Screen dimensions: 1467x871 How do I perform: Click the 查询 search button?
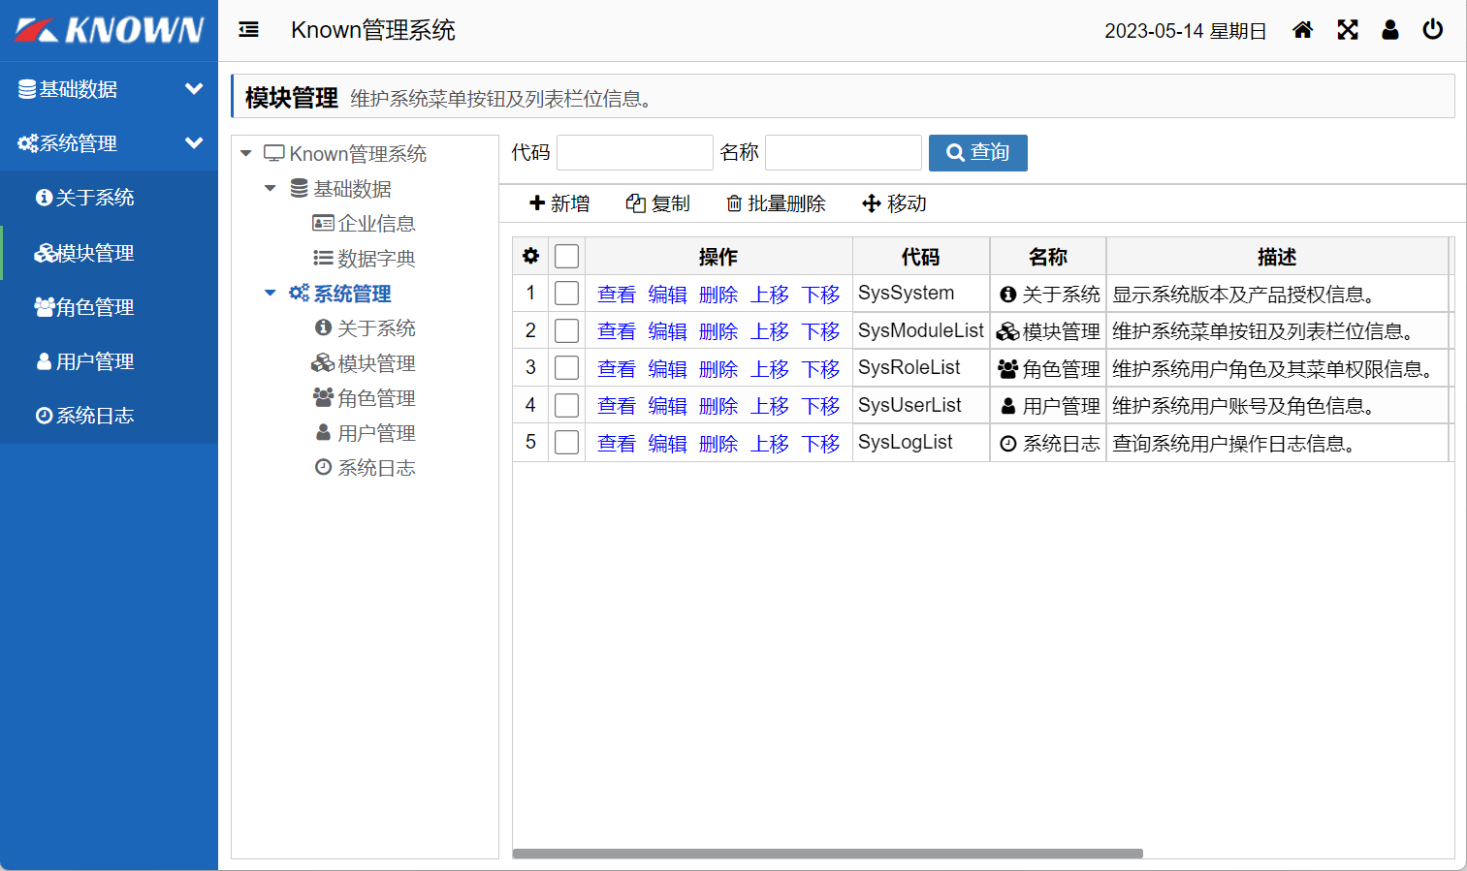click(977, 152)
